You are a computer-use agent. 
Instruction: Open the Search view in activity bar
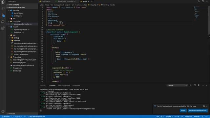[3, 9]
